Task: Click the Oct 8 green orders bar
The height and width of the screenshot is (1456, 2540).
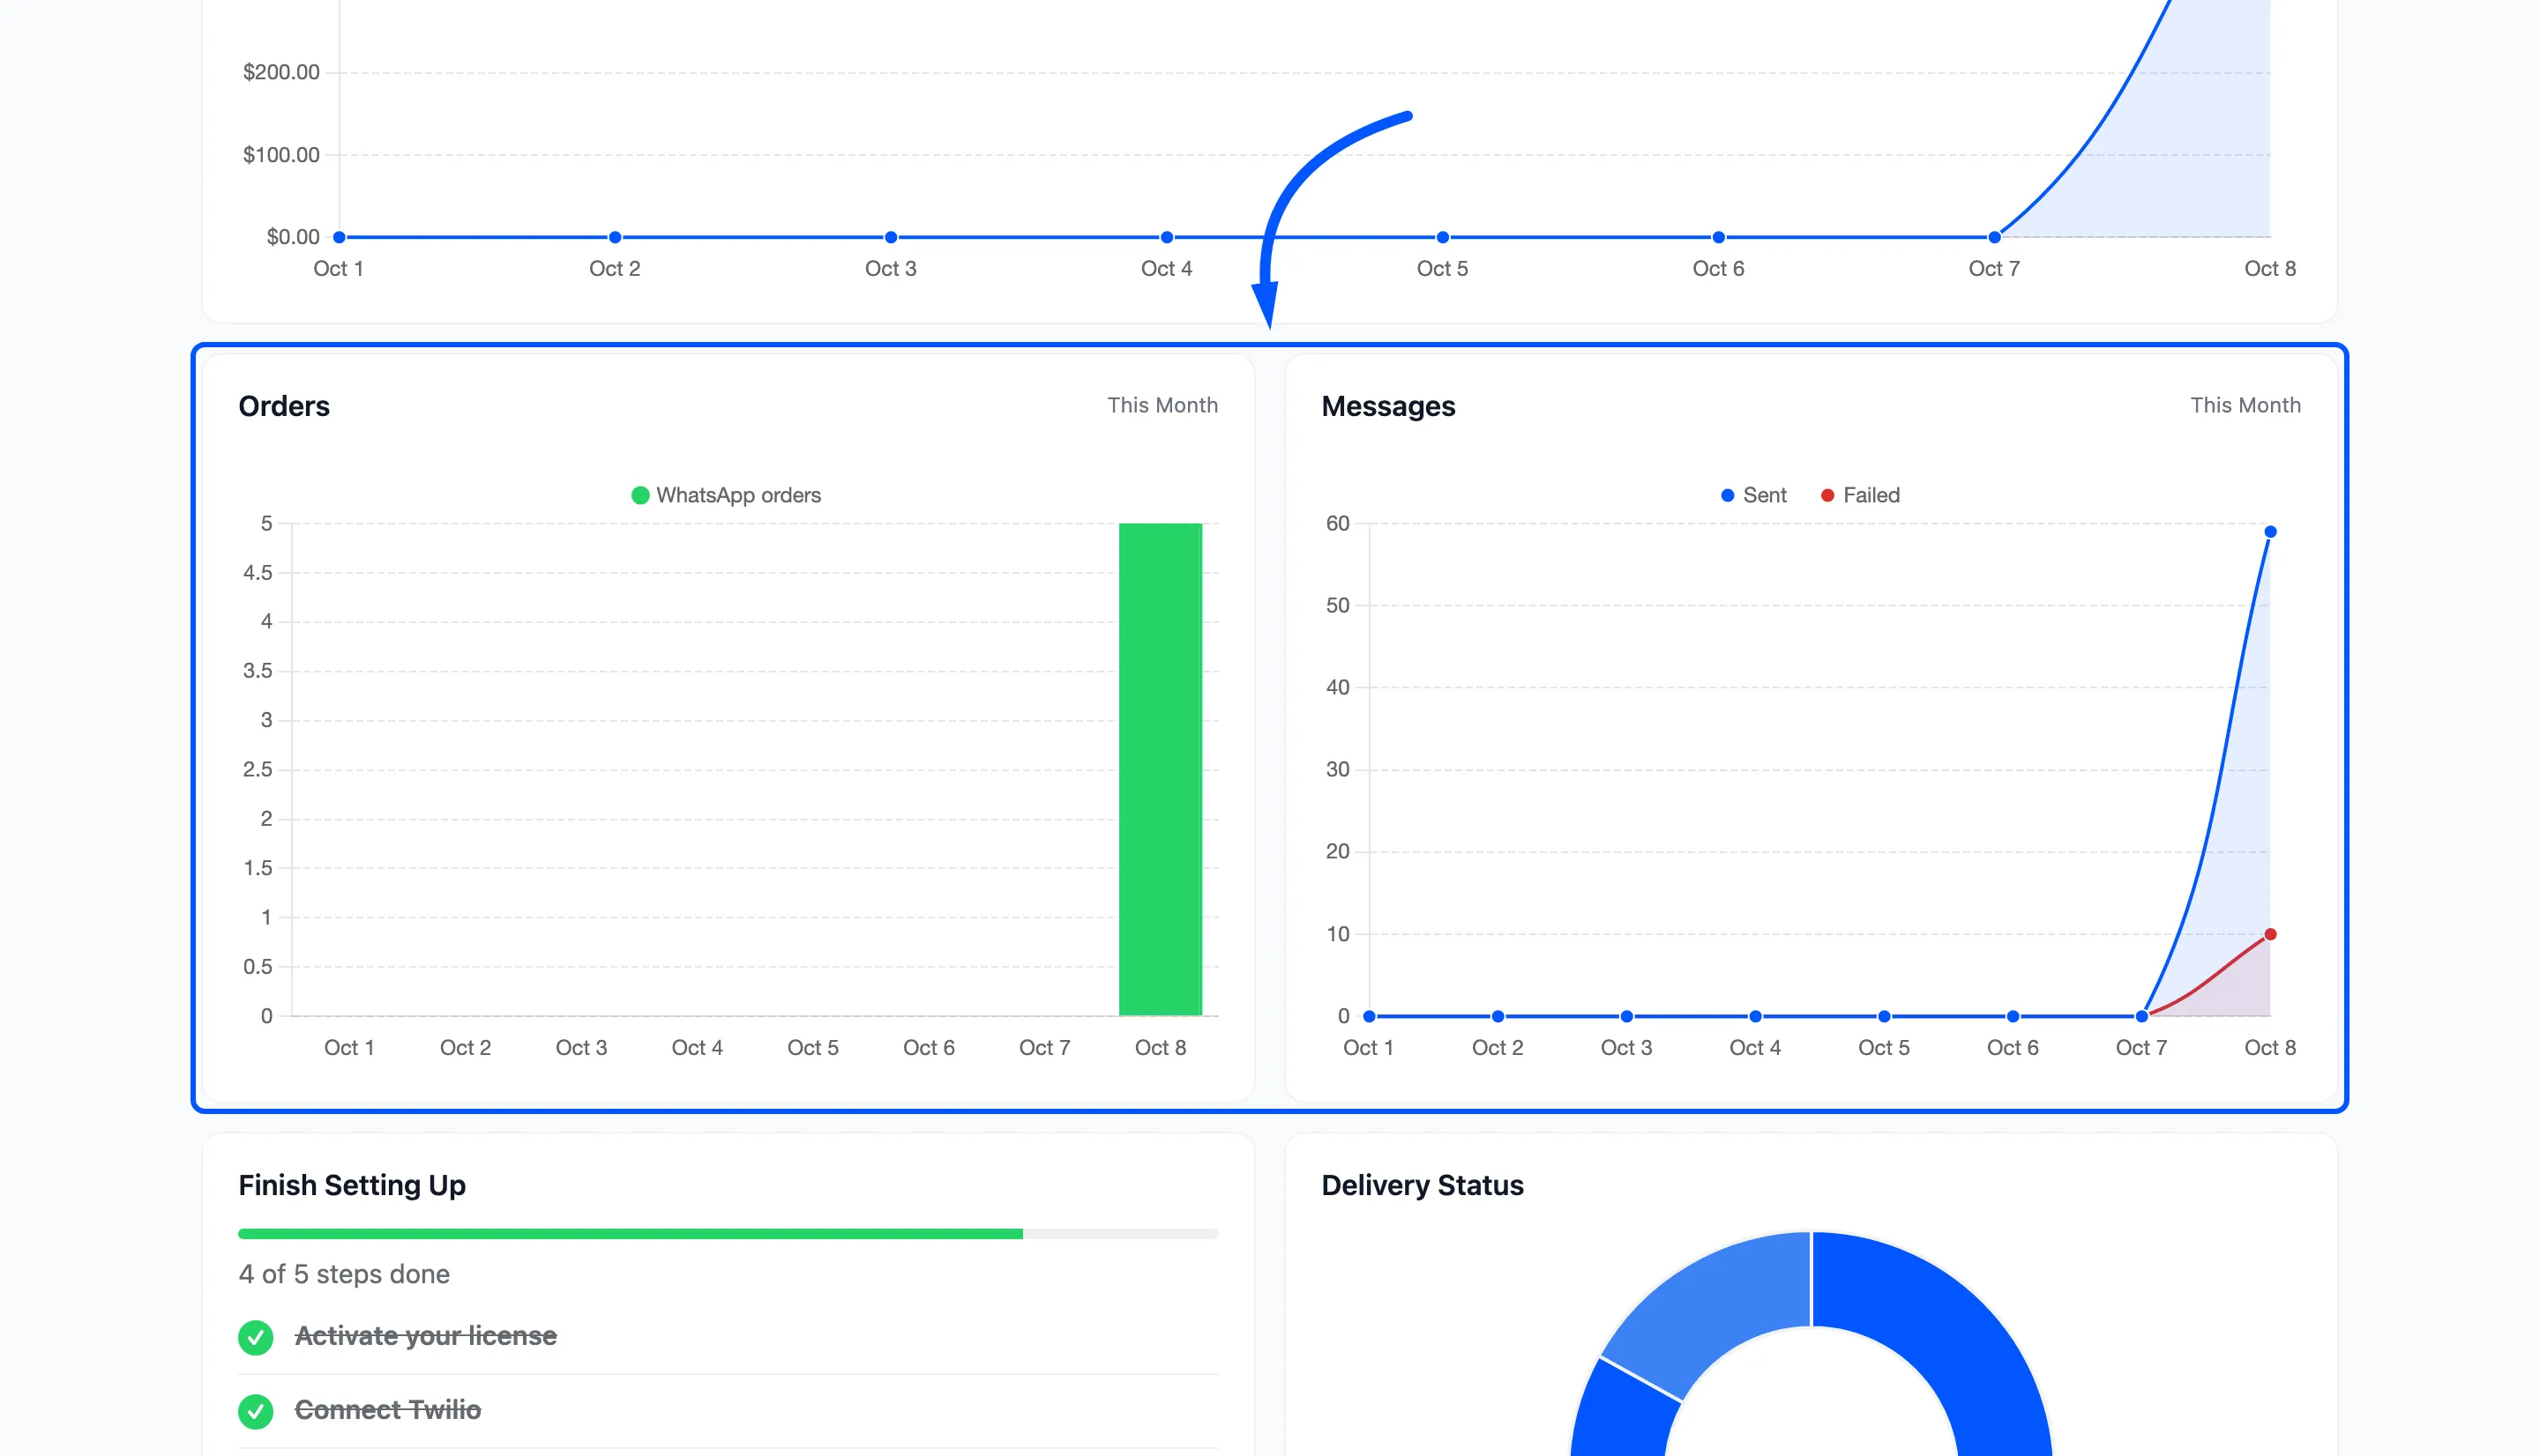Action: (1161, 769)
